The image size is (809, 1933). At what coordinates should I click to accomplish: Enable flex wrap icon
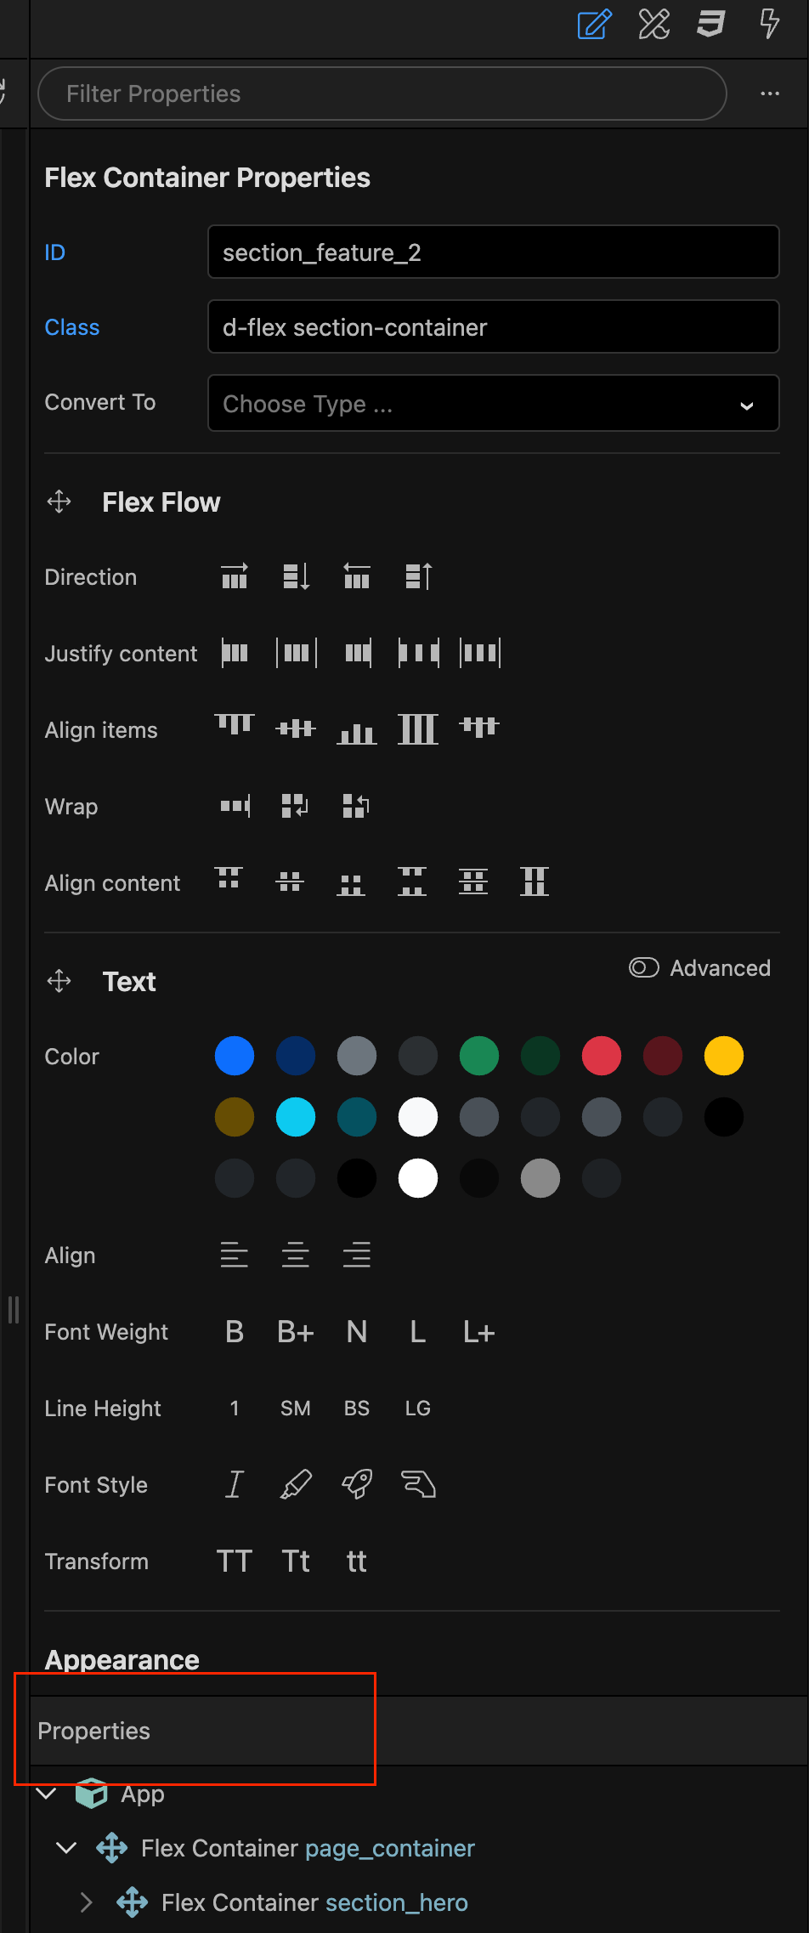[295, 805]
